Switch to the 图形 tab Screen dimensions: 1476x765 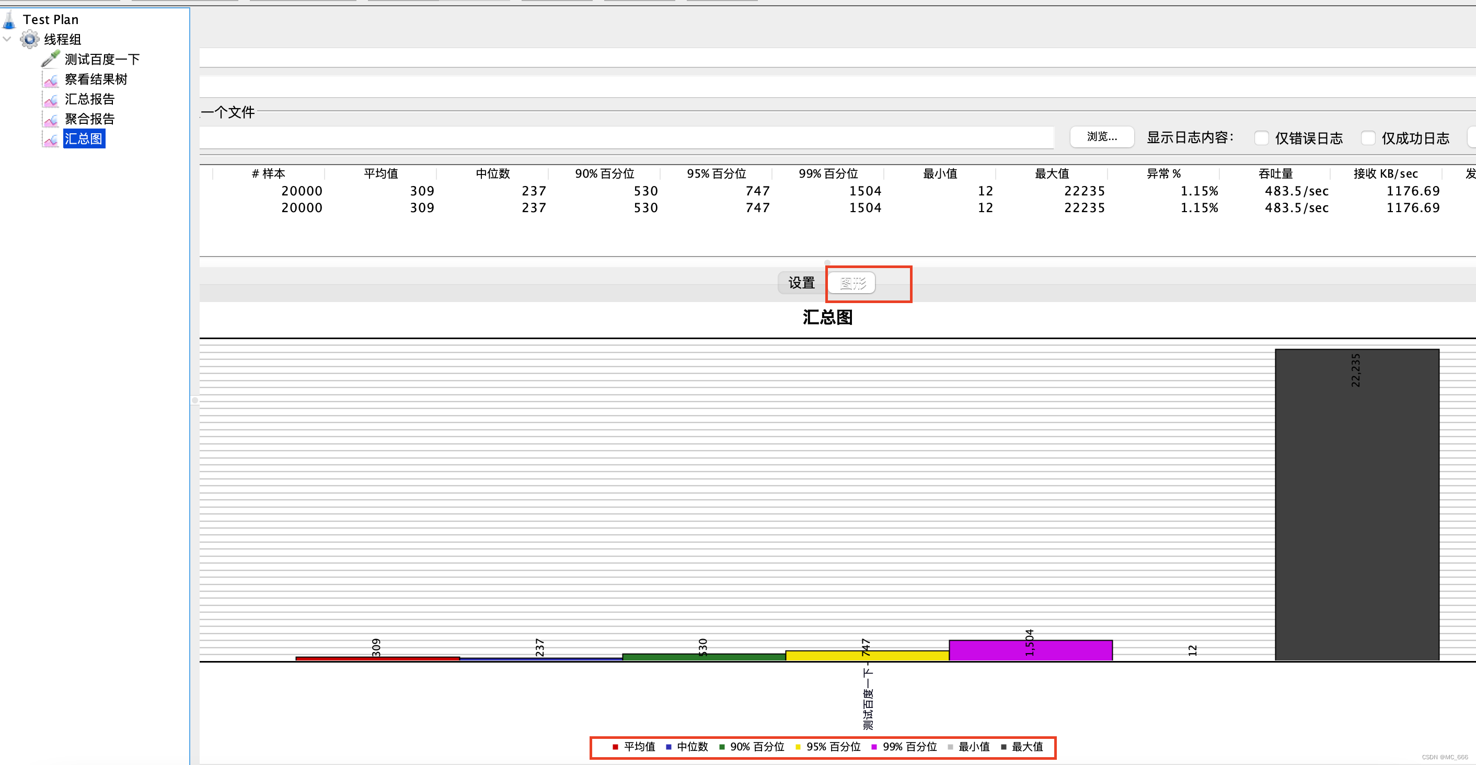pyautogui.click(x=852, y=283)
